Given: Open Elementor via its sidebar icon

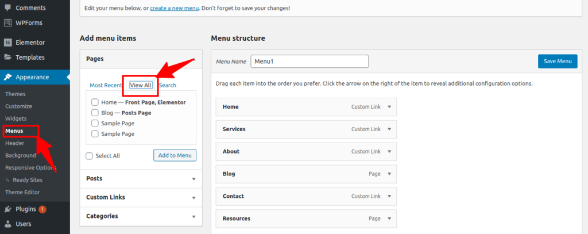Looking at the screenshot, I should click(x=7, y=43).
